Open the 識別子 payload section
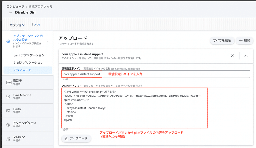Screen dimensions: 256x148 tap(28, 83)
